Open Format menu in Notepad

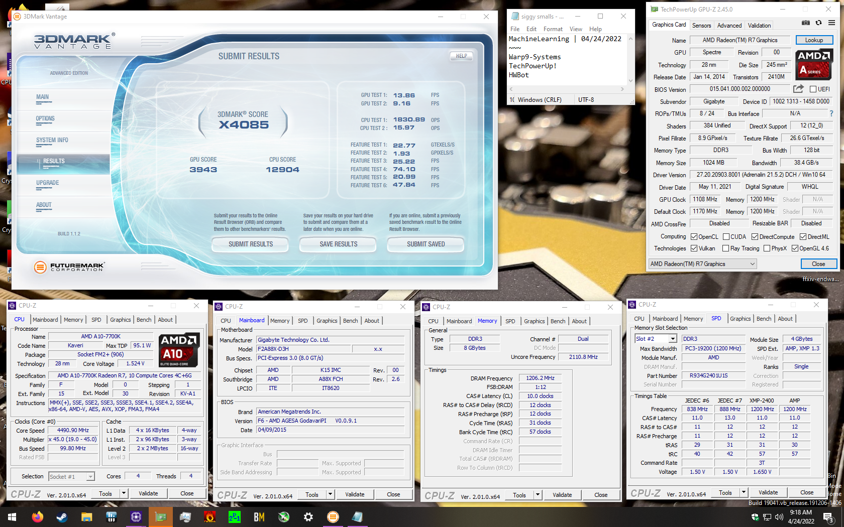553,29
